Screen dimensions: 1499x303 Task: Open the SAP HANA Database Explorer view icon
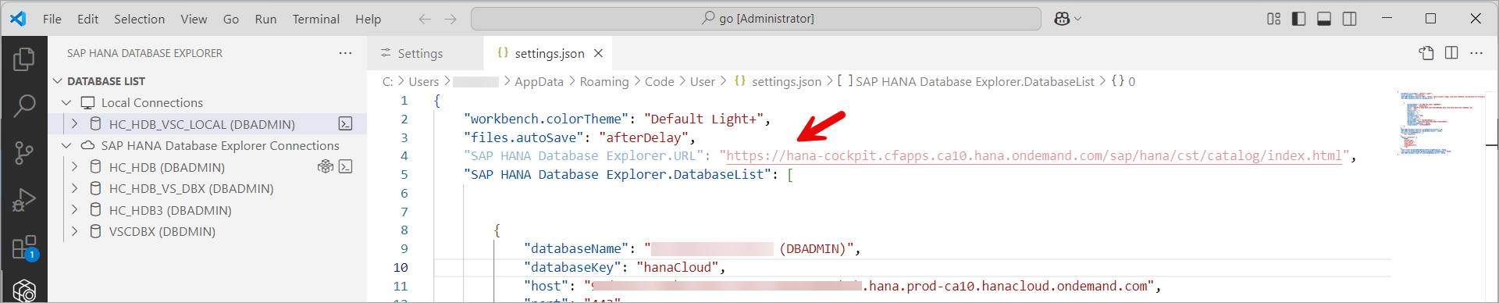coord(24,291)
